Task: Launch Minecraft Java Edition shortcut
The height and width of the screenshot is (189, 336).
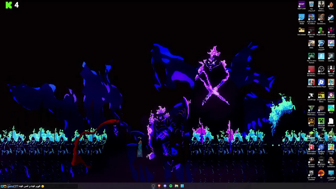Action: point(311,136)
